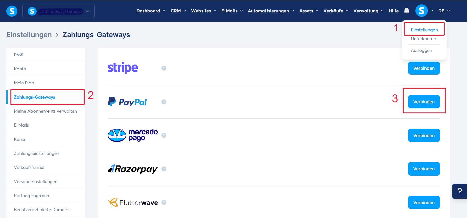Expand the Automatisierungen menu
This screenshot has width=468, height=218.
(271, 11)
